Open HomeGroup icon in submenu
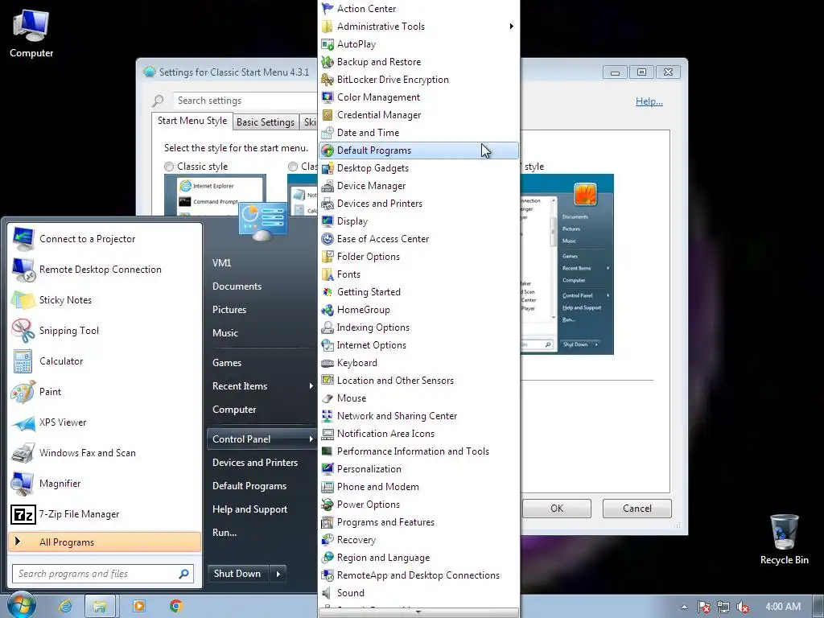The image size is (824, 618). click(x=328, y=310)
